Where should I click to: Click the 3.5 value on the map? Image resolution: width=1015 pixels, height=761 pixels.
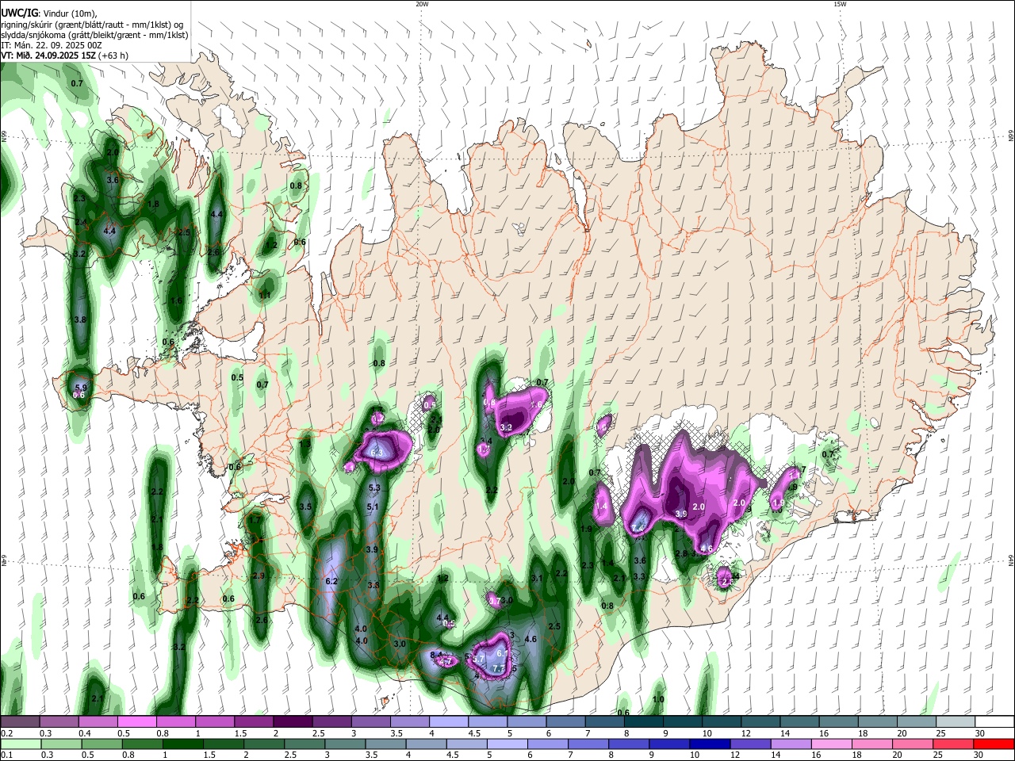tap(305, 507)
